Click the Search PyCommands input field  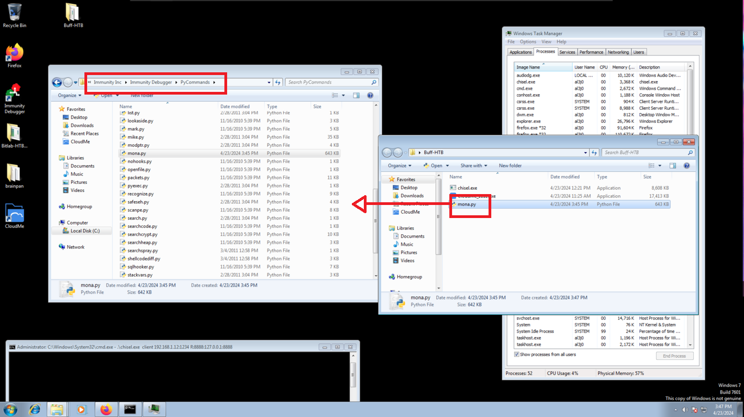click(x=331, y=83)
